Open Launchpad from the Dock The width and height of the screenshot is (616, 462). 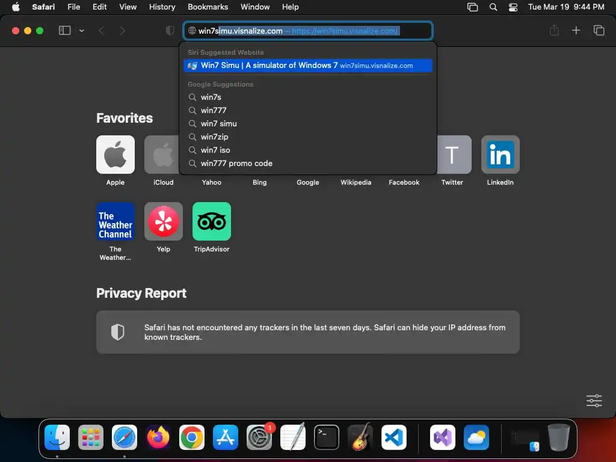91,437
